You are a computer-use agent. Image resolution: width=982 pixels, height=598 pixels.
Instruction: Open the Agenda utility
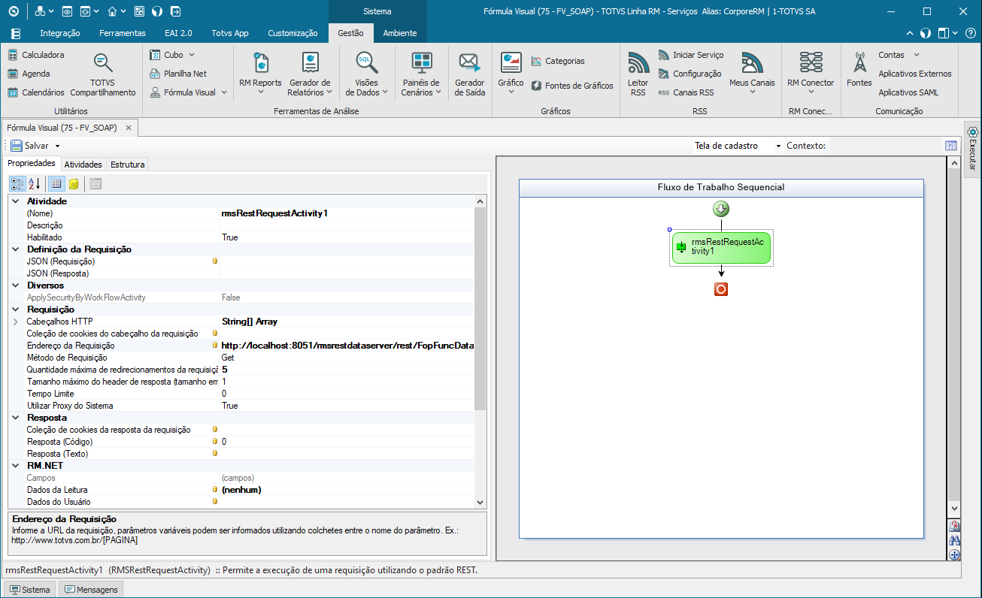click(x=29, y=74)
